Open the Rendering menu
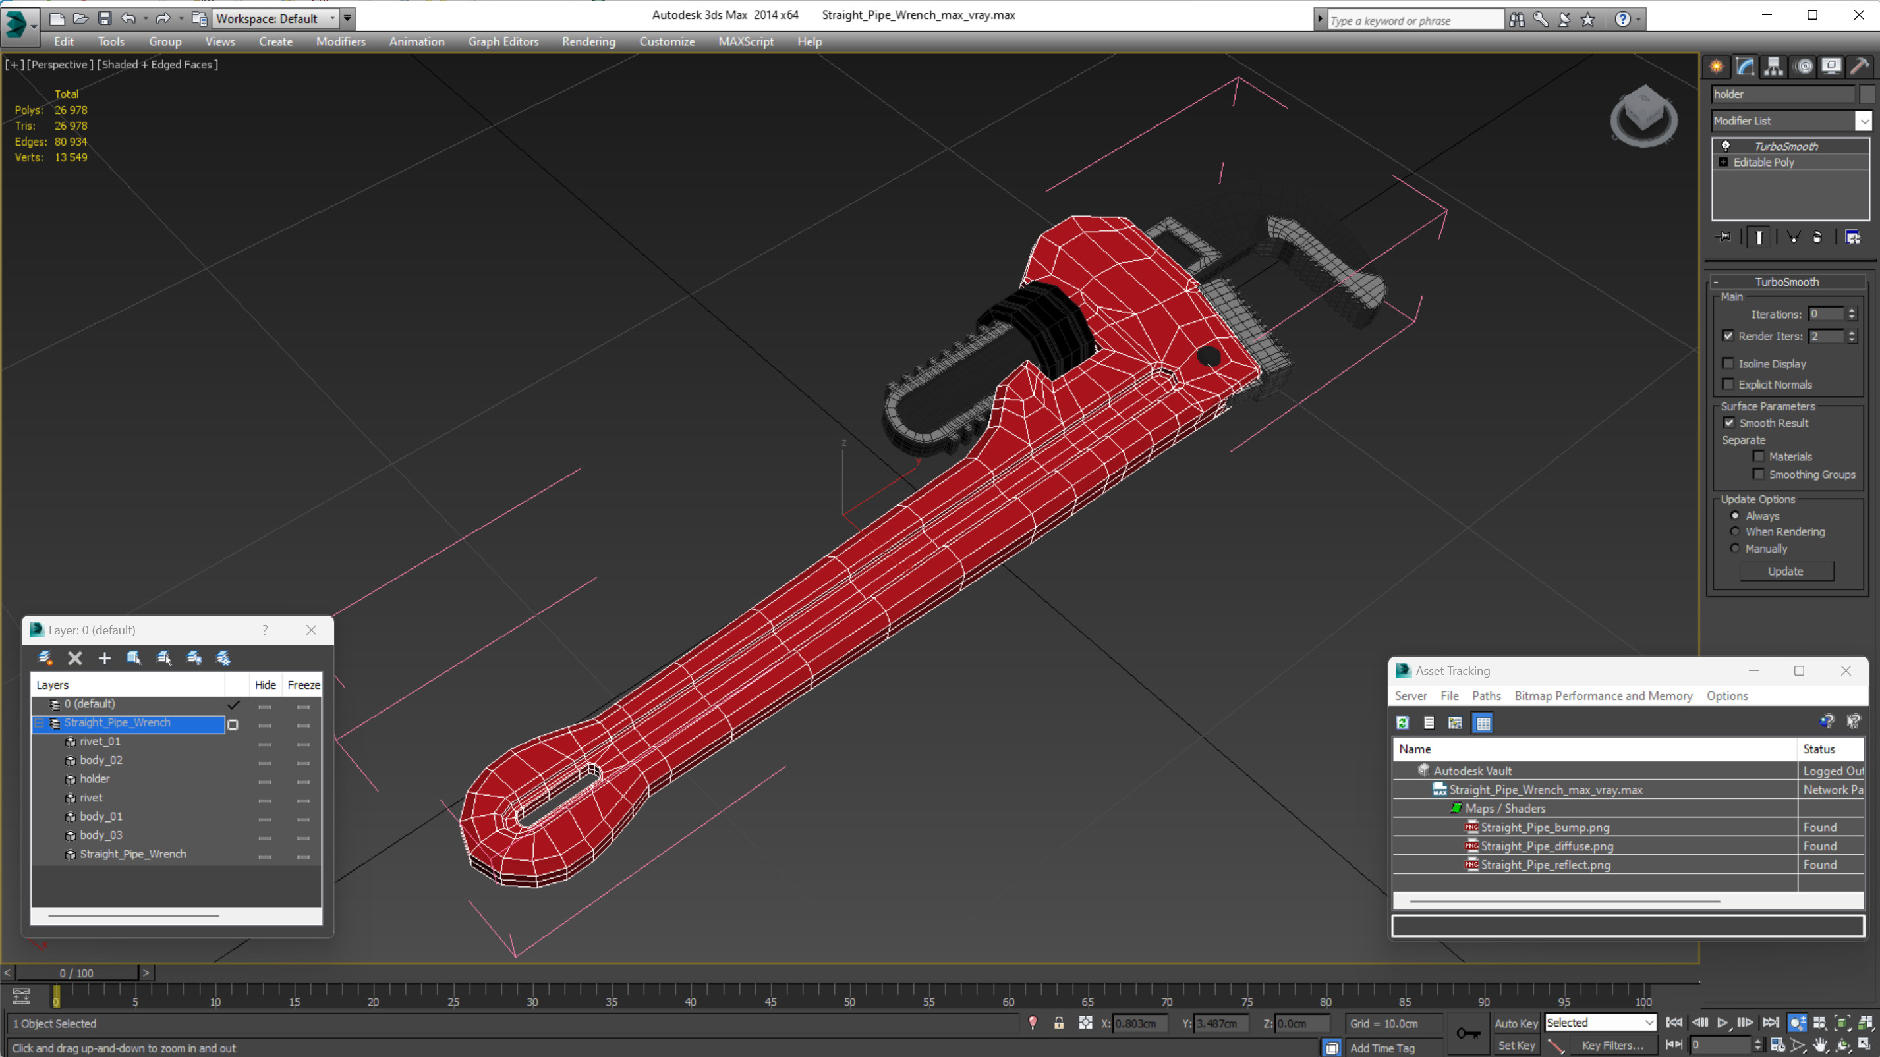The height and width of the screenshot is (1057, 1880). click(588, 41)
